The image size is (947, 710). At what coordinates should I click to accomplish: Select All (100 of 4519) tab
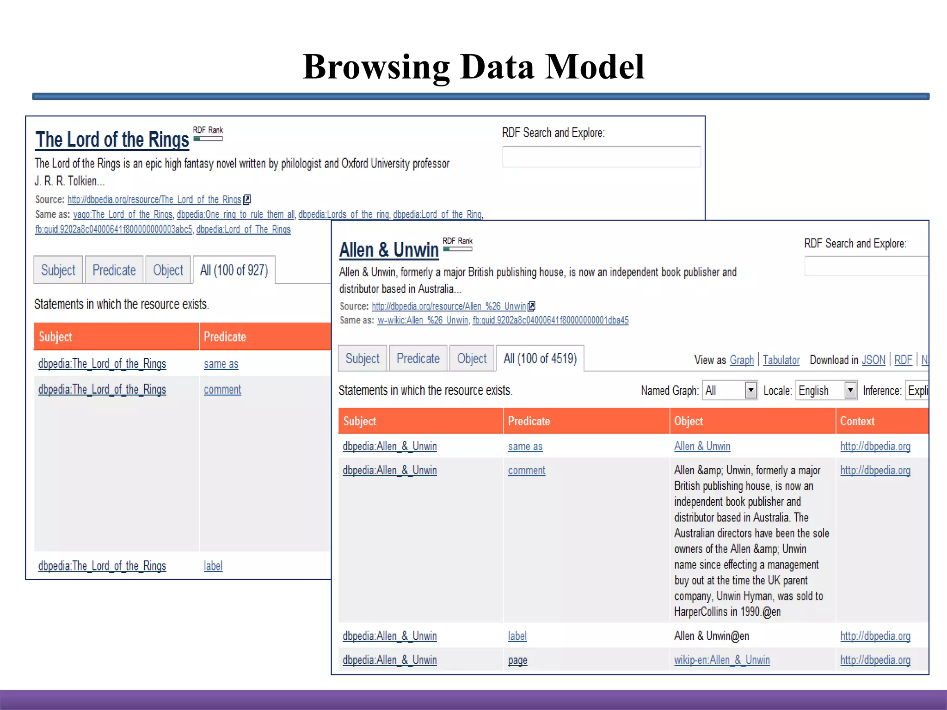tap(540, 358)
